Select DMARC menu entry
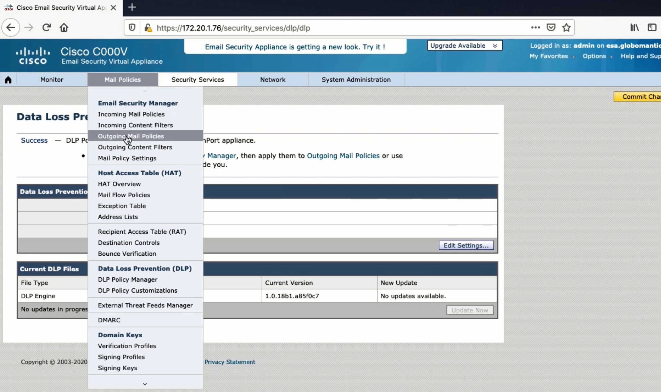 coord(109,320)
